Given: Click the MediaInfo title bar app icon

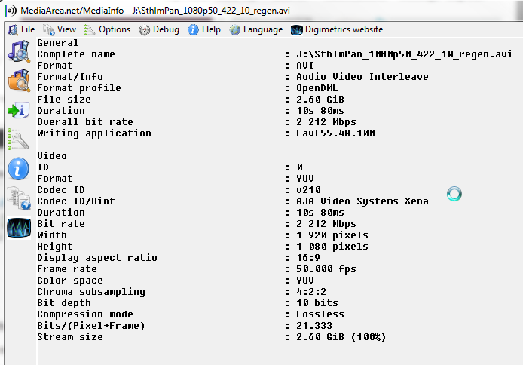Looking at the screenshot, I should 8,9.
